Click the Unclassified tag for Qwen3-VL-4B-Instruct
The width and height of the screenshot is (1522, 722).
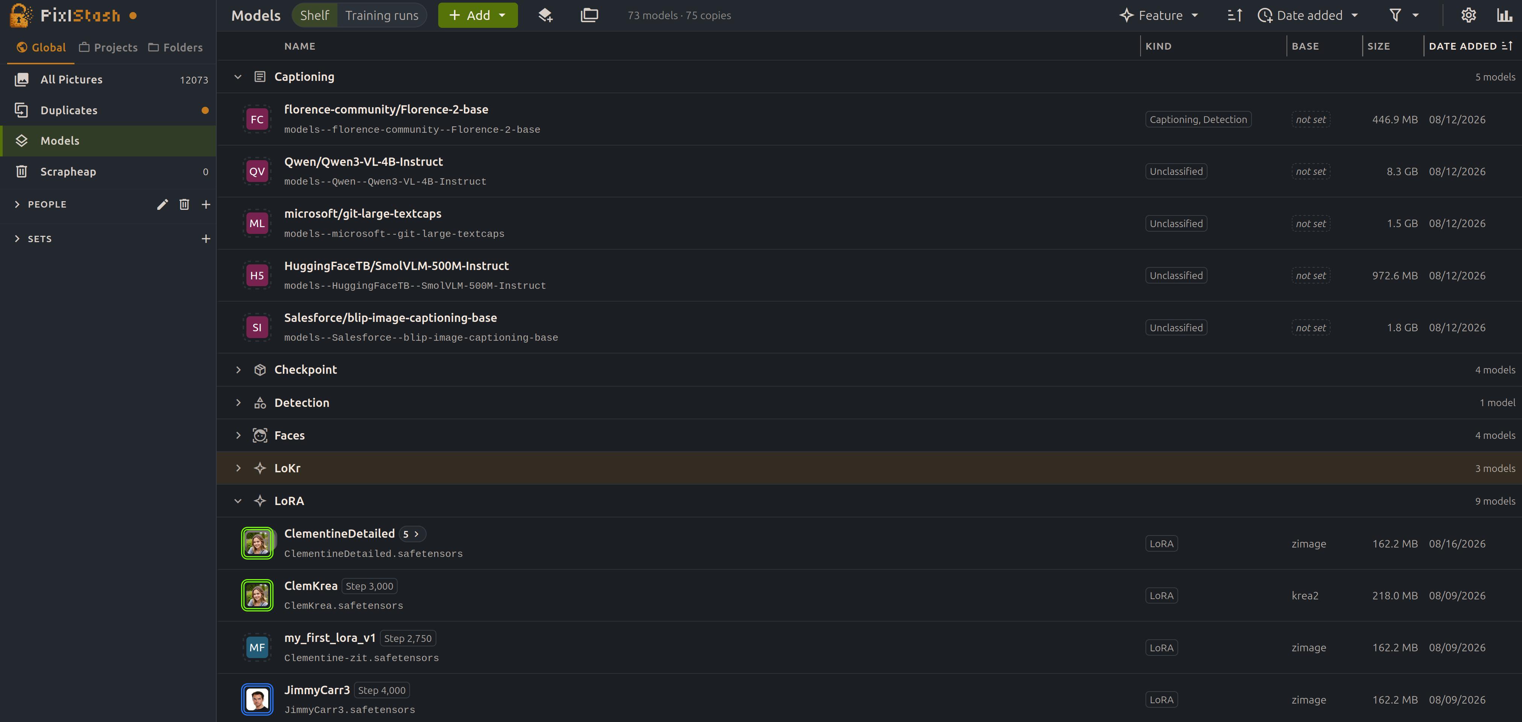click(1176, 171)
